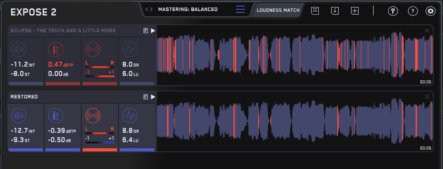Viewport: 443px width, 169px height.
Task: Click the peak meter icon in Restored track
Action: tap(55, 116)
